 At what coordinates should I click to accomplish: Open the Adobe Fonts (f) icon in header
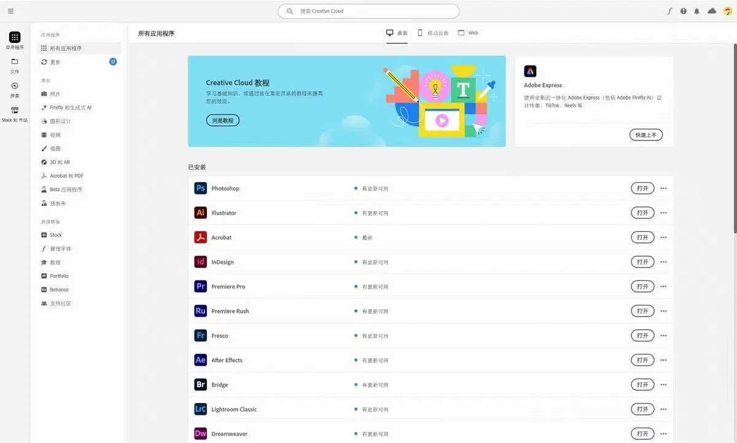click(x=669, y=10)
